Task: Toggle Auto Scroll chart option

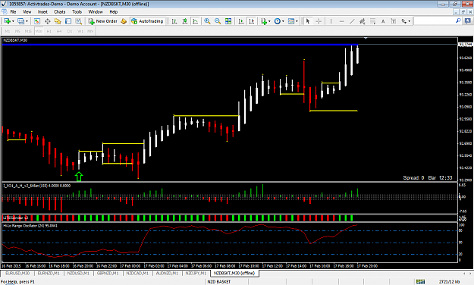Action: pos(241,21)
